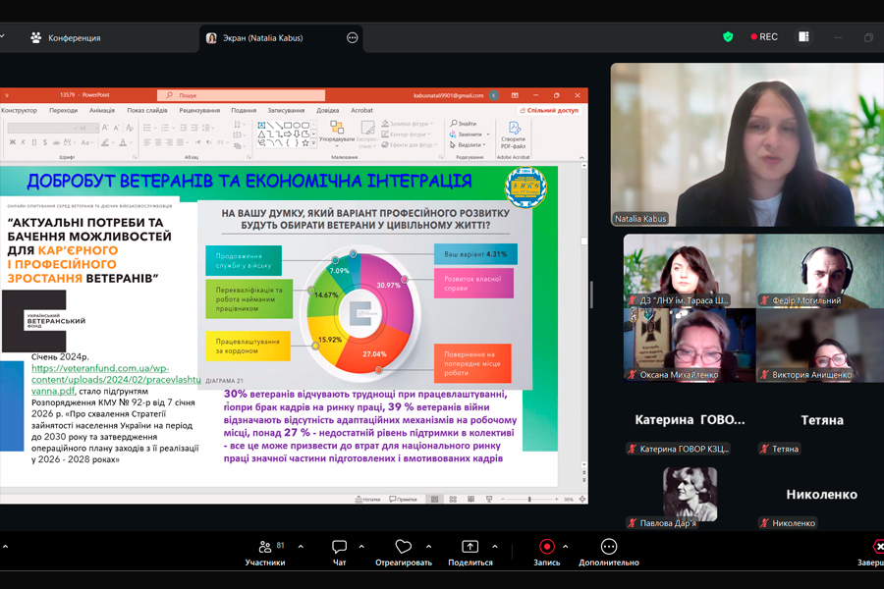884x589 pixels.
Task: Click the PowerPoint zoom slider
Action: pyautogui.click(x=529, y=500)
